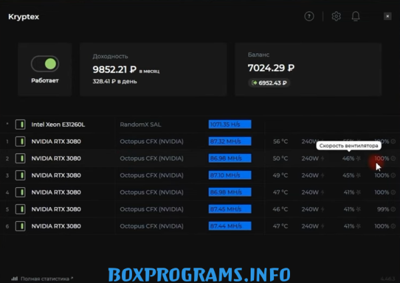Click the 7024.29 ₽ balance amount
The height and width of the screenshot is (283, 400).
pyautogui.click(x=271, y=68)
